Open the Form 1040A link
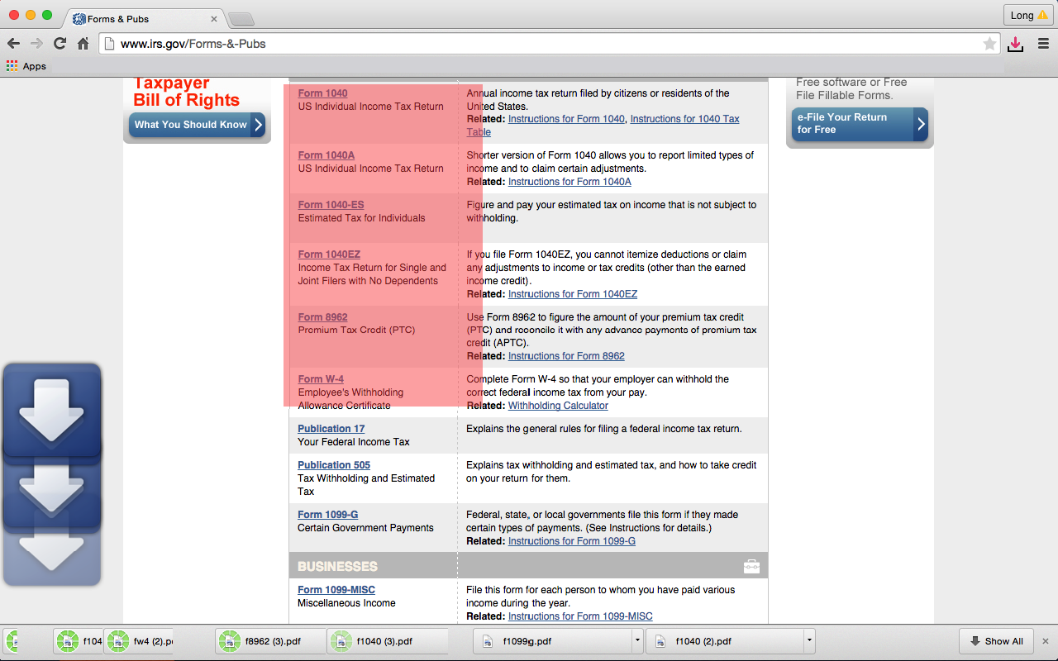The width and height of the screenshot is (1058, 661). 326,155
